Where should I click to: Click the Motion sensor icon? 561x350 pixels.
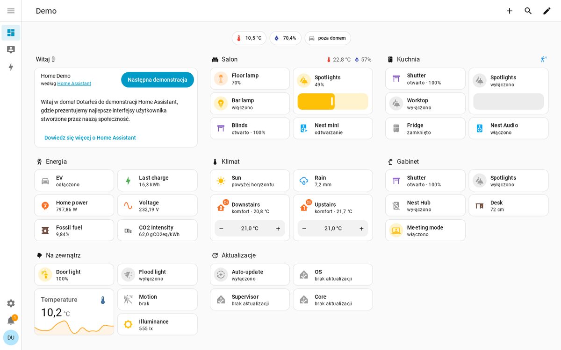click(x=128, y=300)
